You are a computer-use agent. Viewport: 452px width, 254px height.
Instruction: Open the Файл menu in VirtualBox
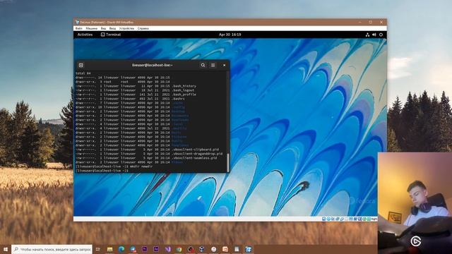[78, 28]
